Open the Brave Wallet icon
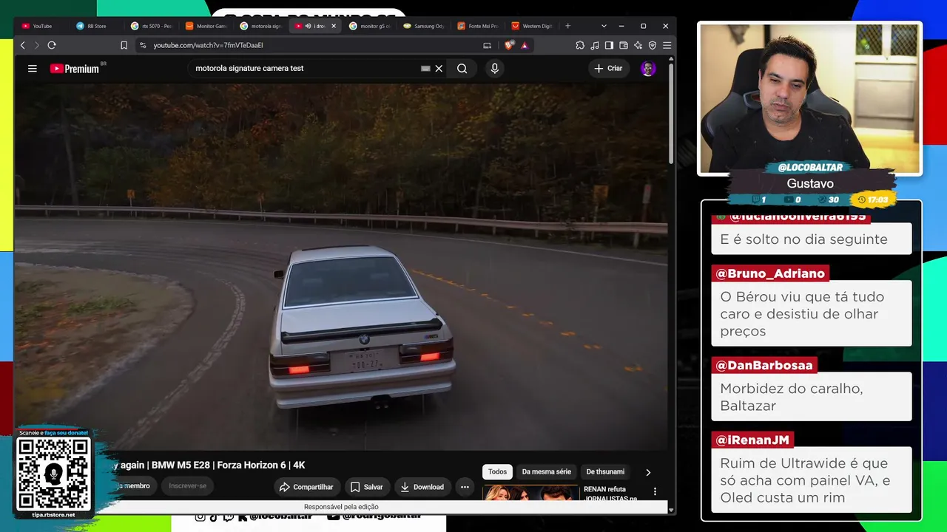Image resolution: width=947 pixels, height=532 pixels. point(624,45)
